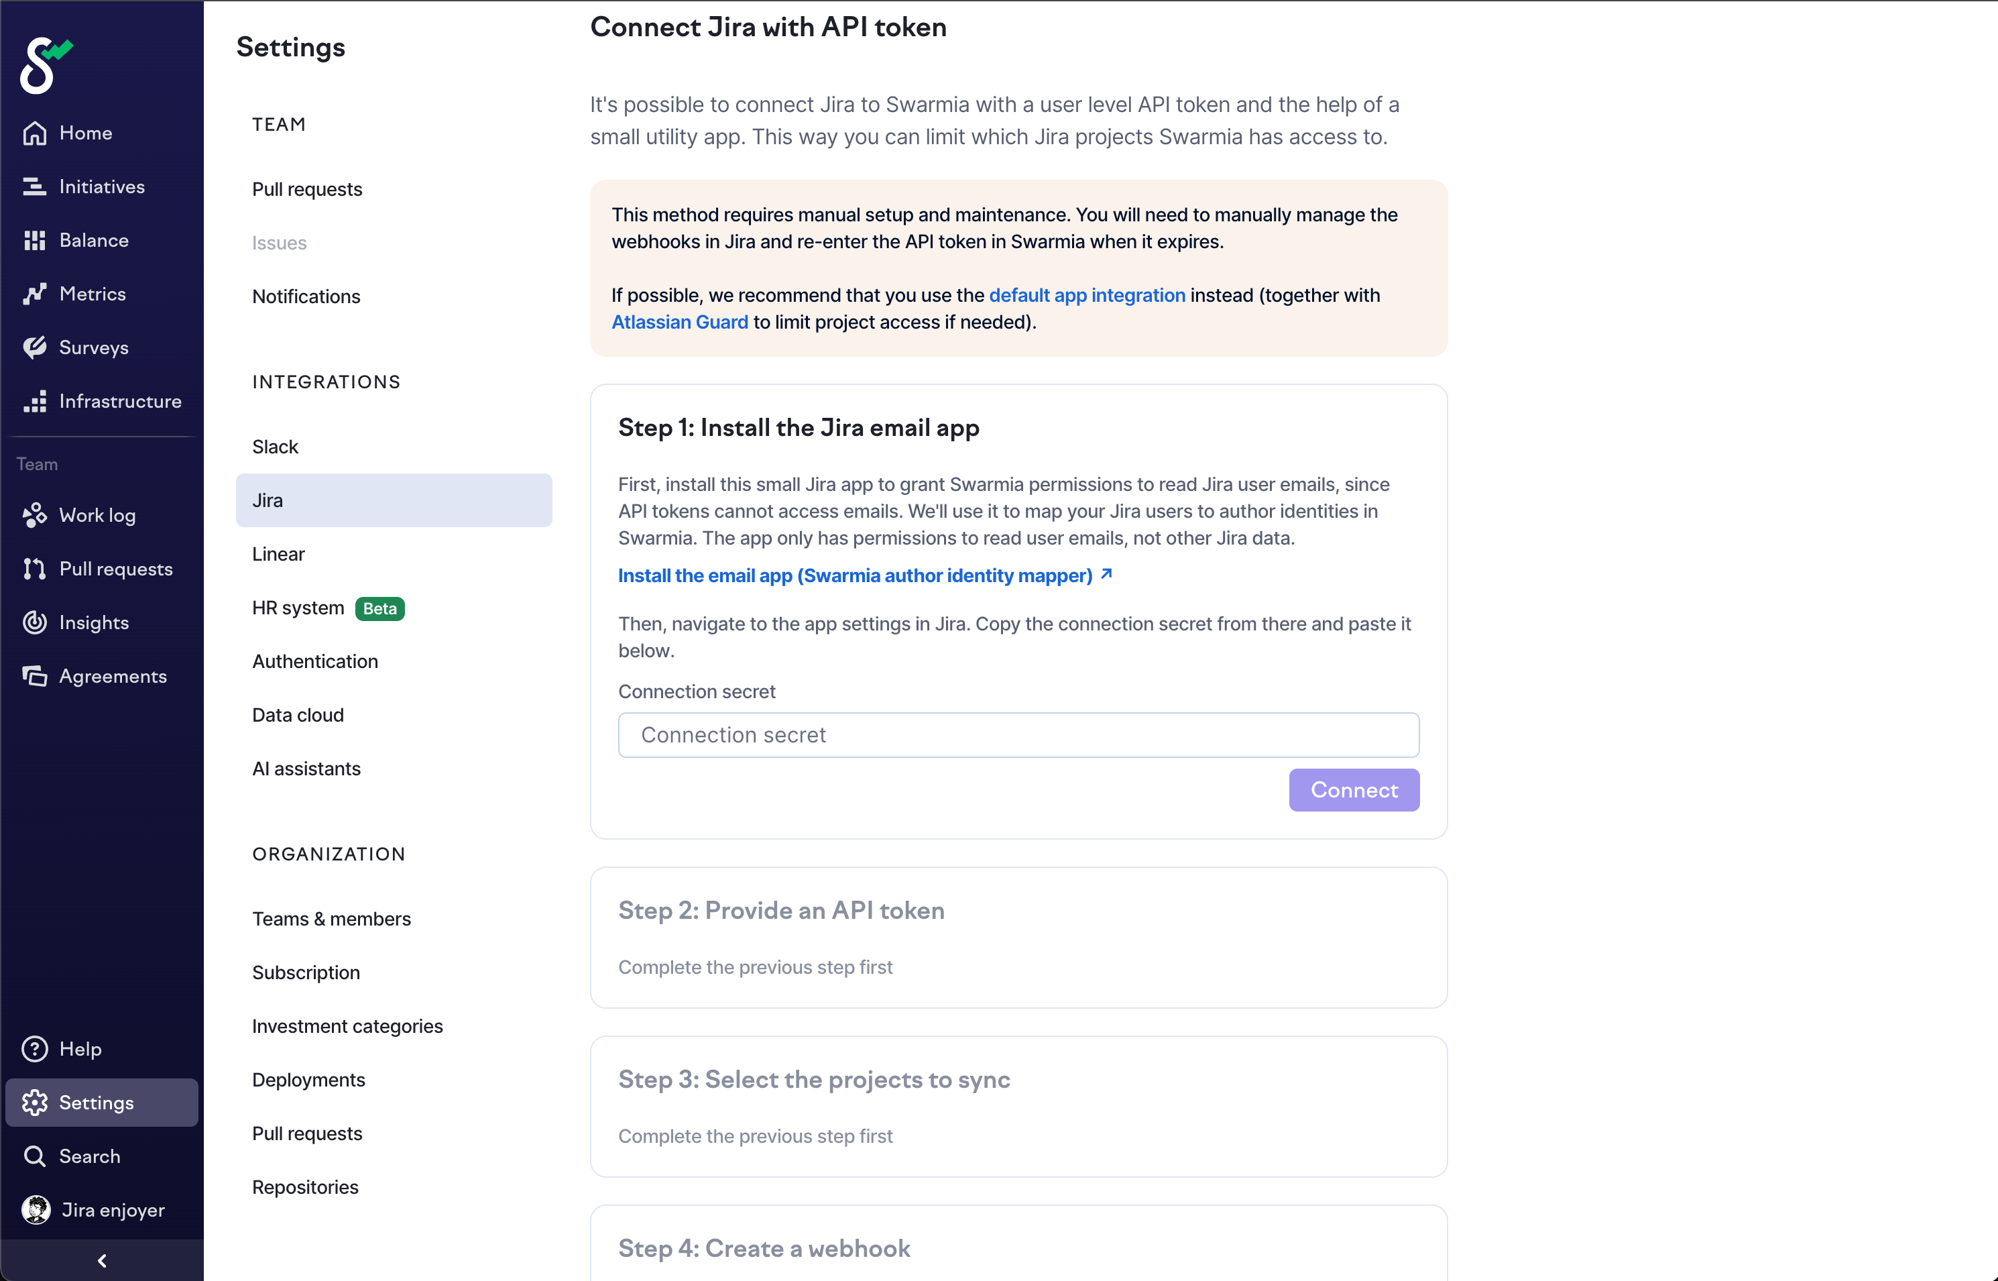1998x1281 pixels.
Task: Open Home via house icon
Action: click(x=35, y=133)
